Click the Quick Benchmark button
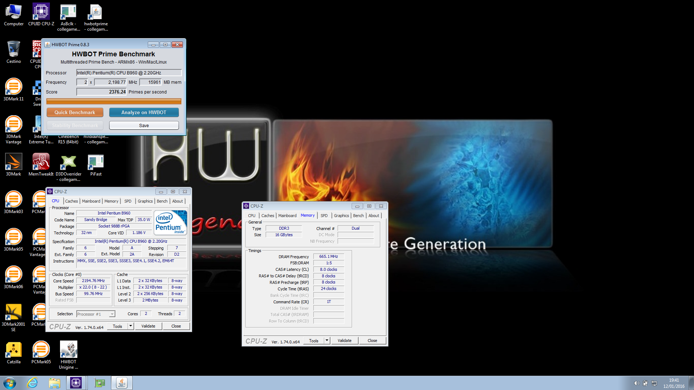The width and height of the screenshot is (694, 390). click(x=75, y=112)
